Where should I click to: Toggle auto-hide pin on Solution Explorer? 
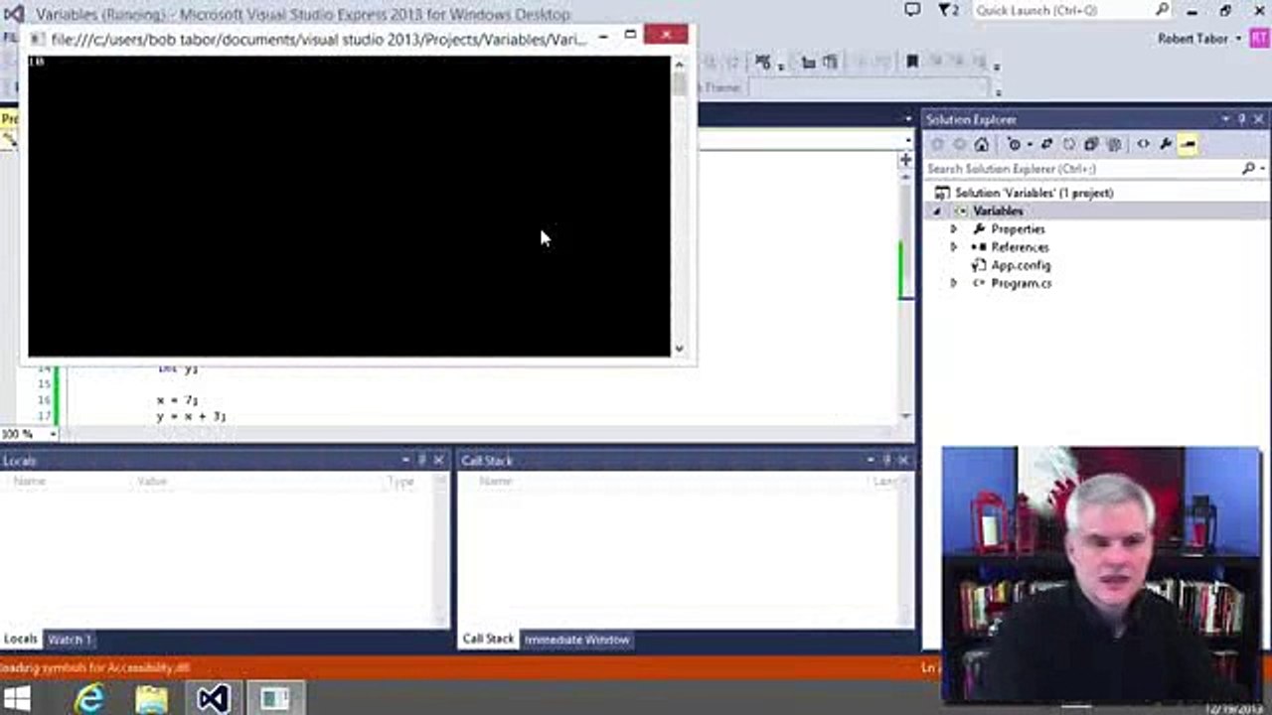[1242, 119]
